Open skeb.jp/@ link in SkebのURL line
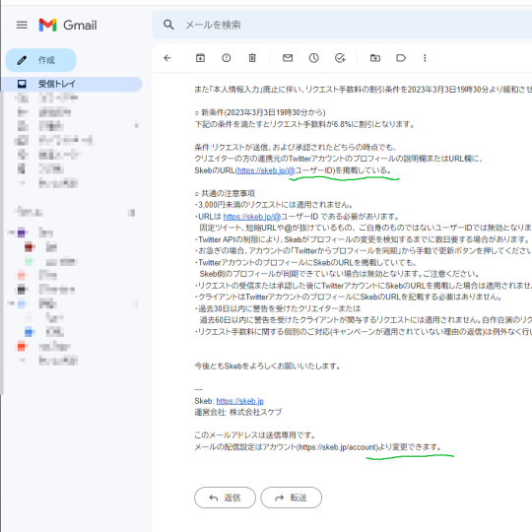This screenshot has width=532, height=532. pos(266,170)
